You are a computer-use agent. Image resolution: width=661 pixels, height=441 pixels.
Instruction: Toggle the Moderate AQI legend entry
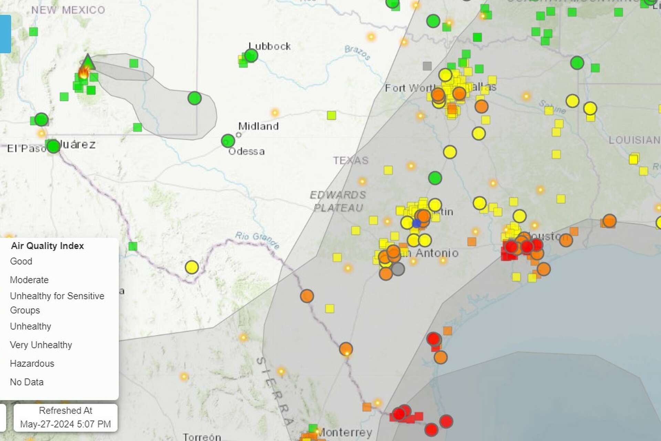pyautogui.click(x=30, y=280)
